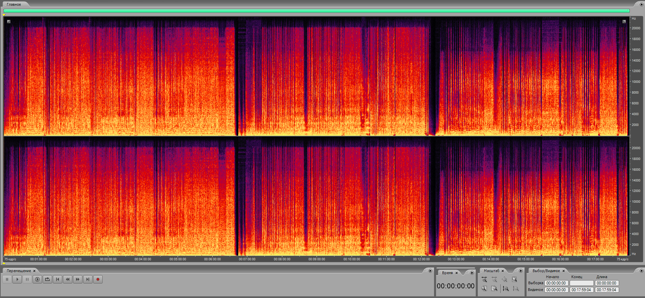Screen dimensions: 645x298
Task: Jump to start with go-to-beginning button
Action: click(x=58, y=279)
